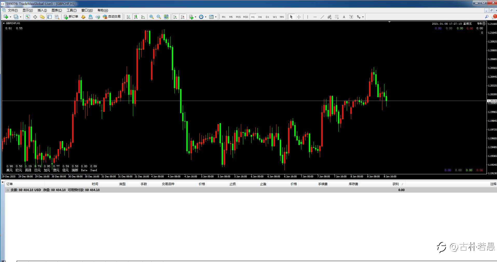Viewport: 497px width, 262px height.
Task: Switch timeframe to M15
Action: pyautogui.click(x=238, y=17)
